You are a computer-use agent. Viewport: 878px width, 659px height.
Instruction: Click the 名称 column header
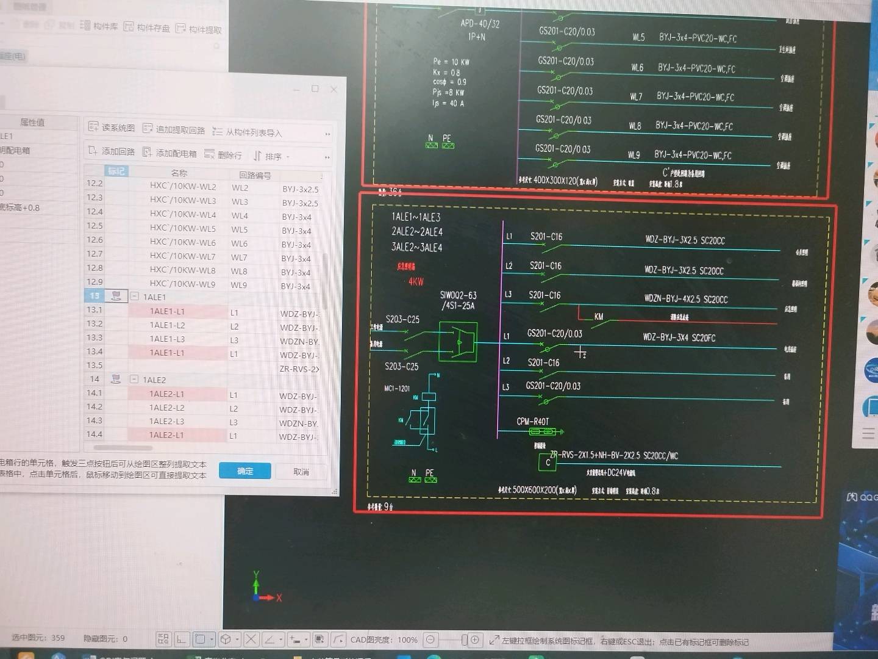coord(179,173)
